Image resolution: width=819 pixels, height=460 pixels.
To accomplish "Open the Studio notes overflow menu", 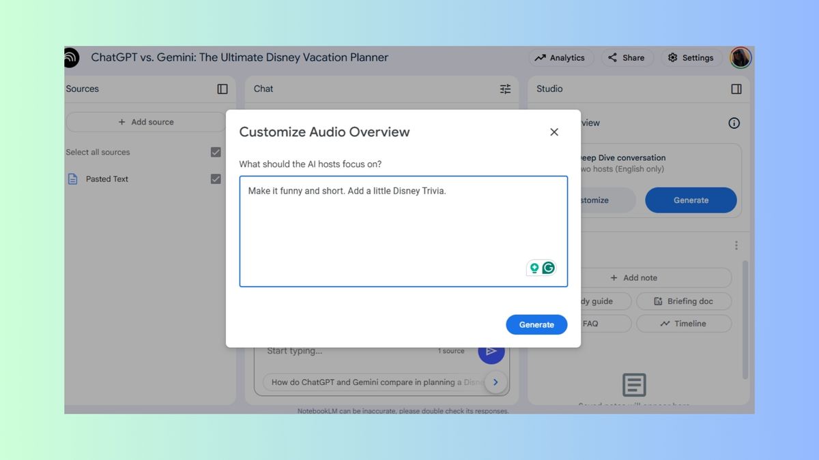I will pyautogui.click(x=736, y=245).
